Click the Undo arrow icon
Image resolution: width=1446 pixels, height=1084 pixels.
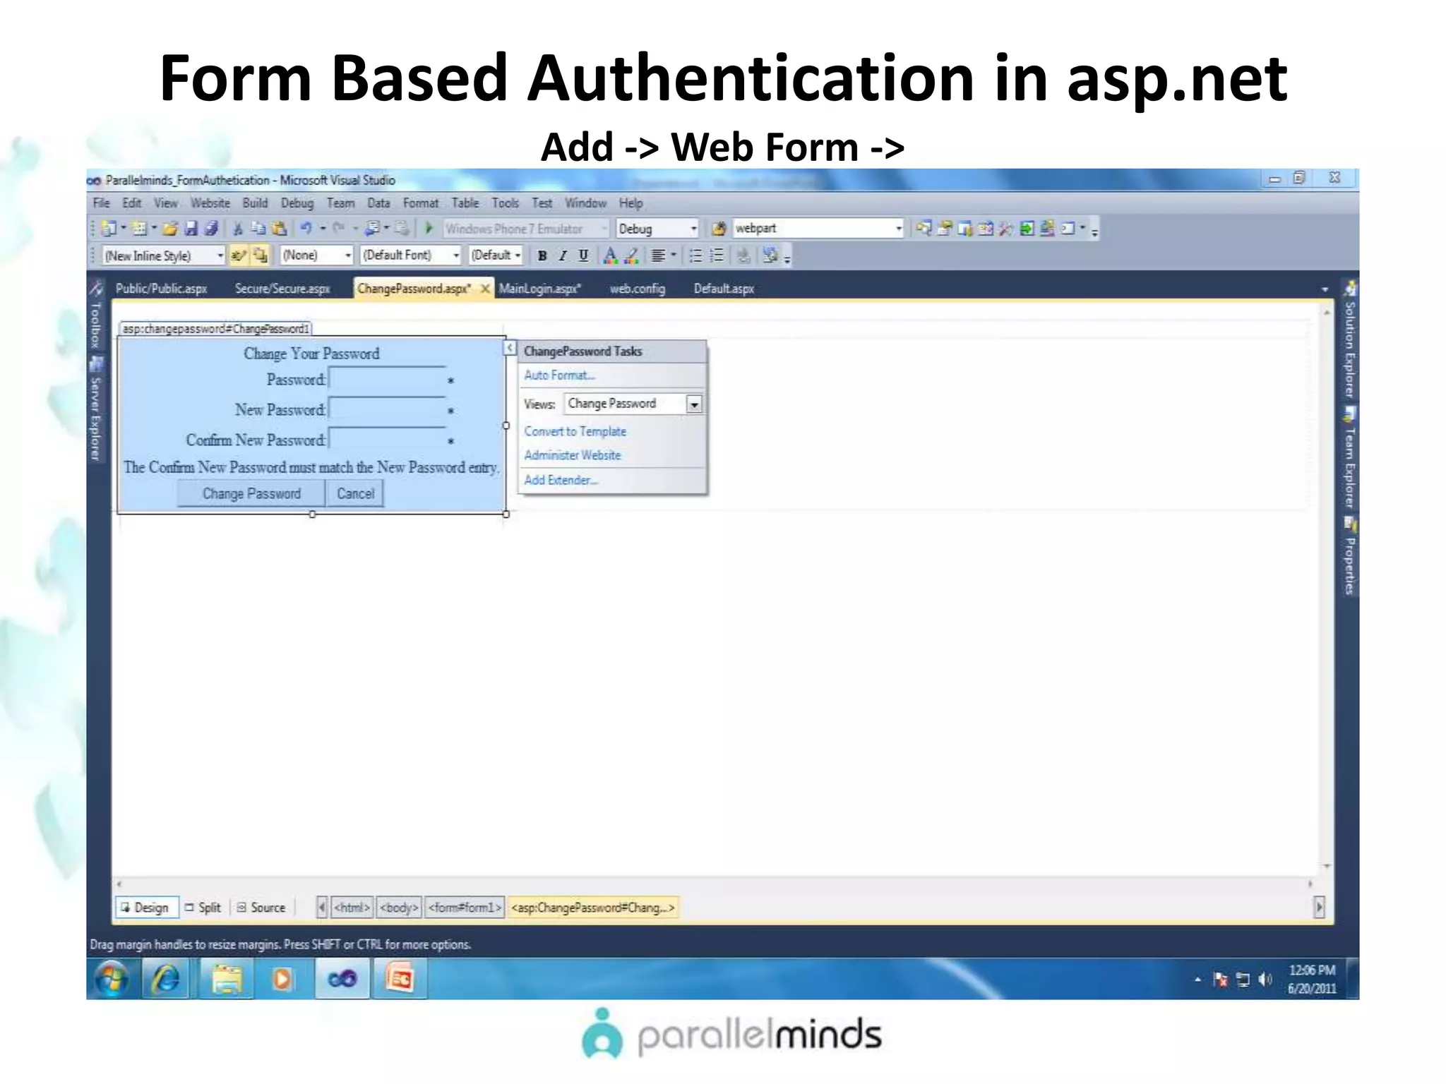pos(306,228)
